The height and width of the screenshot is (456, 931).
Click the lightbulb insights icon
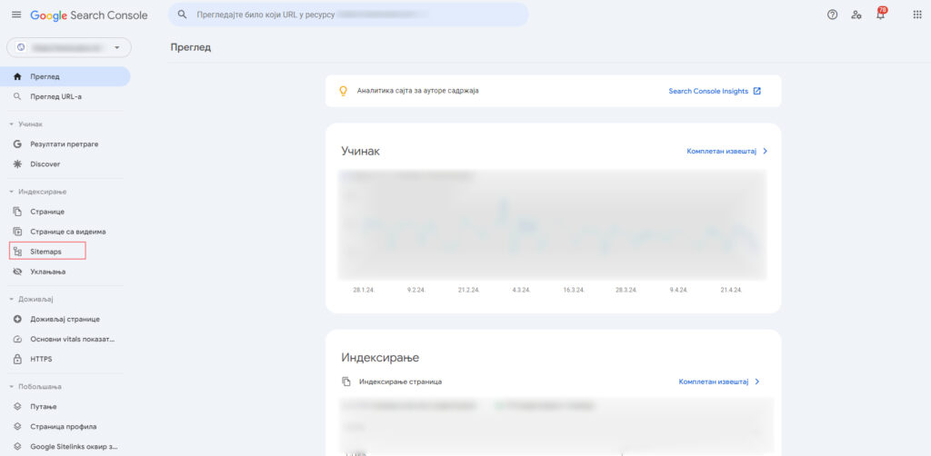point(343,91)
